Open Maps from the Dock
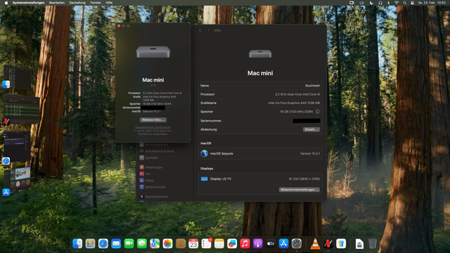Image resolution: width=450 pixels, height=253 pixels. click(155, 244)
